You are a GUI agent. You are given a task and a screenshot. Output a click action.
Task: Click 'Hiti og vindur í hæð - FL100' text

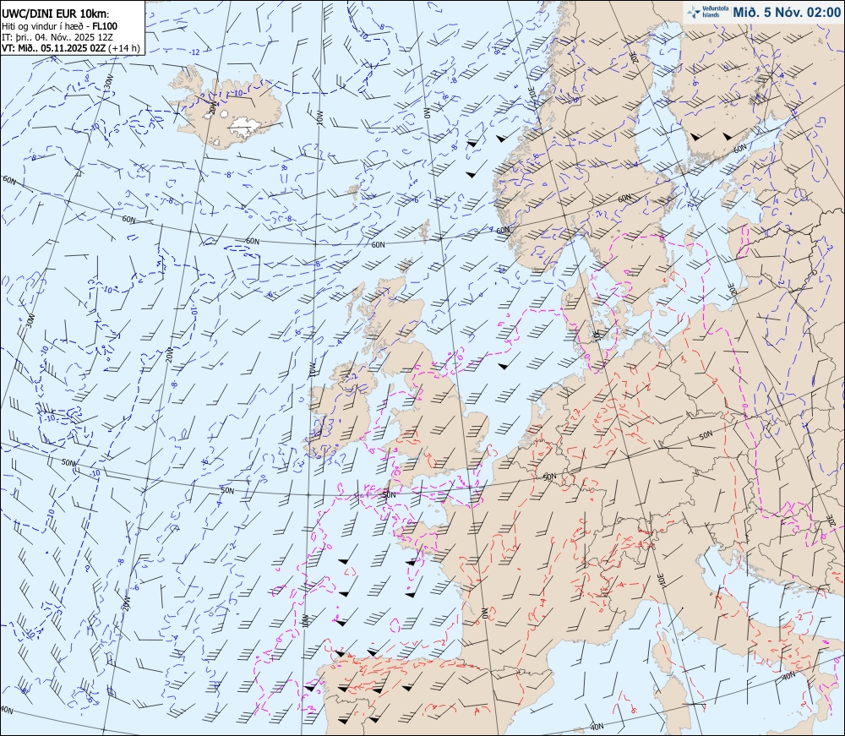click(60, 26)
